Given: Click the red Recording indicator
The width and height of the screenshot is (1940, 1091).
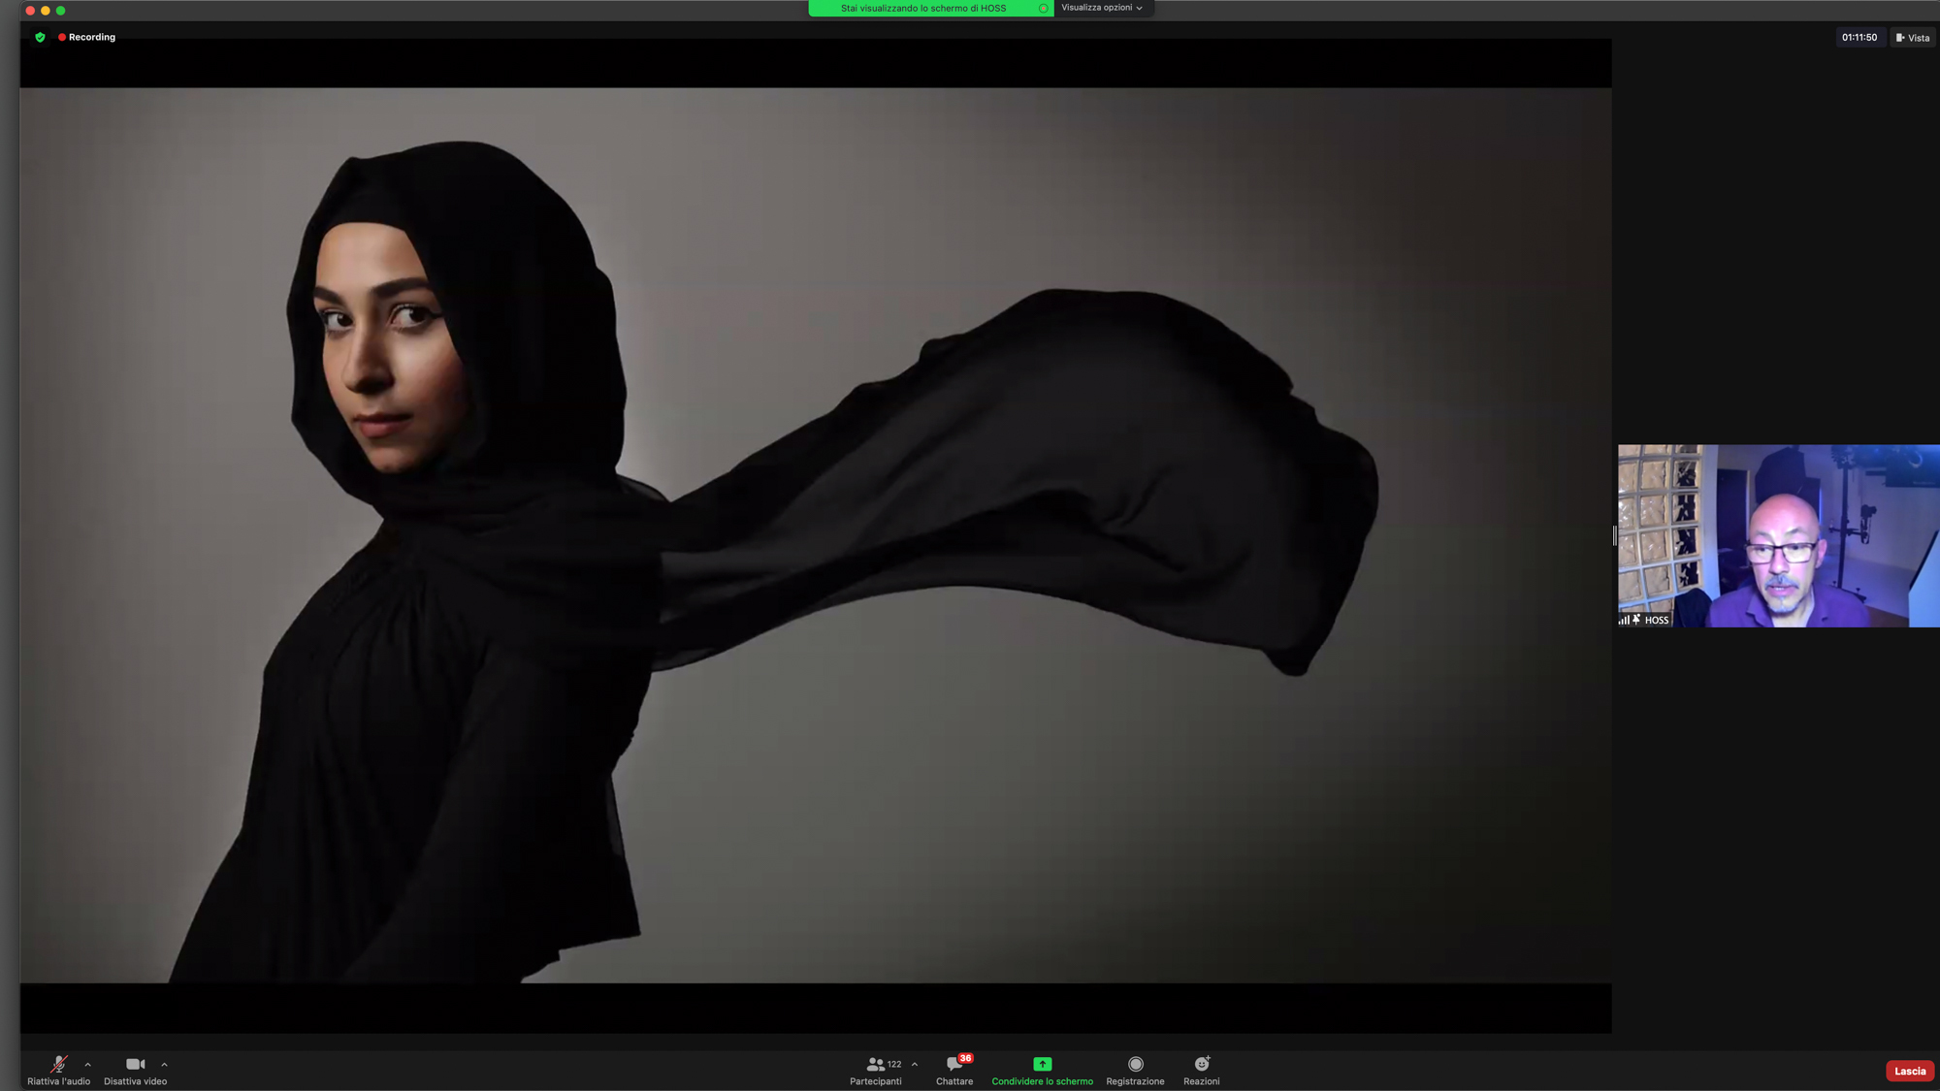Looking at the screenshot, I should point(86,37).
